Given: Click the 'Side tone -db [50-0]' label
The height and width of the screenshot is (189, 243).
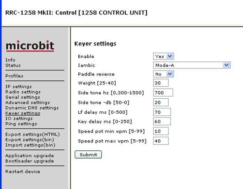Looking at the screenshot, I should 103,102.
